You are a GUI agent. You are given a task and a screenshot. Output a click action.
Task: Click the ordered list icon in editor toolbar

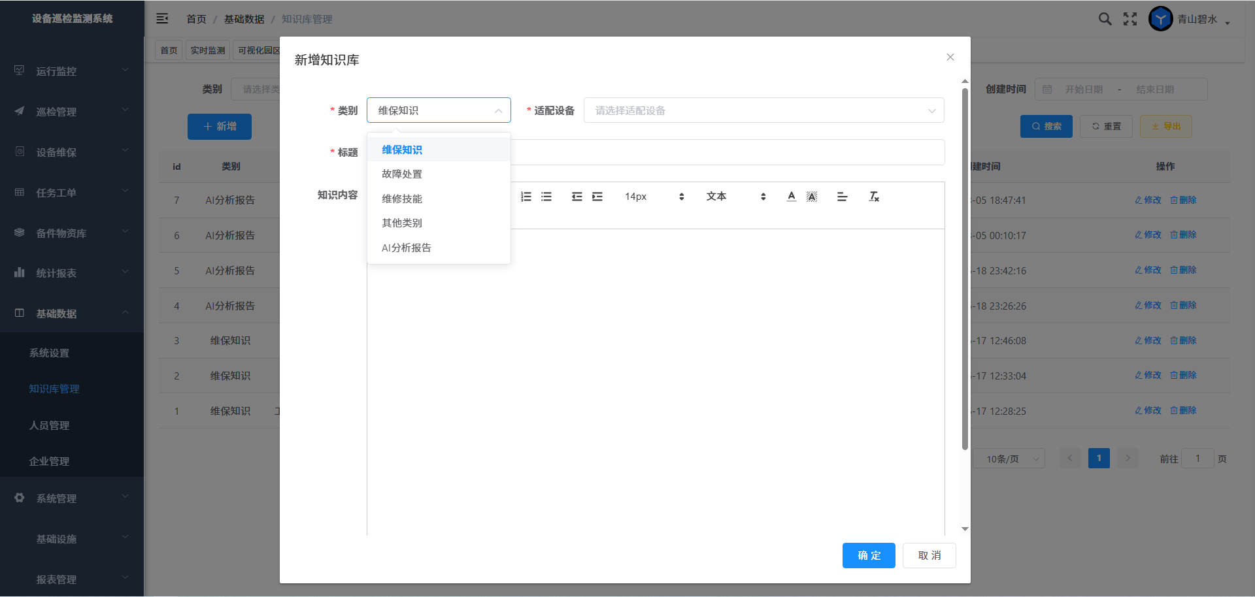(x=526, y=197)
